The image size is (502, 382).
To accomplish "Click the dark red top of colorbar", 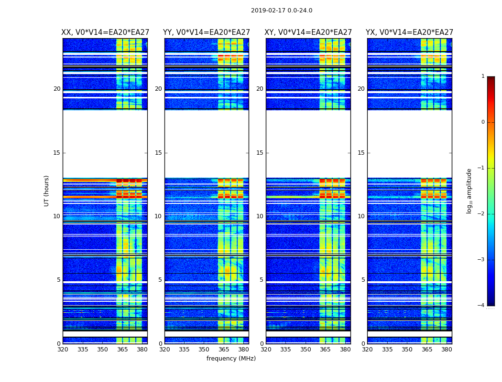I will click(x=491, y=79).
